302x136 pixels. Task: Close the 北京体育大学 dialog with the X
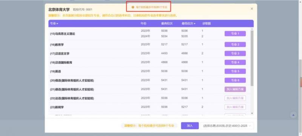[x=252, y=9]
